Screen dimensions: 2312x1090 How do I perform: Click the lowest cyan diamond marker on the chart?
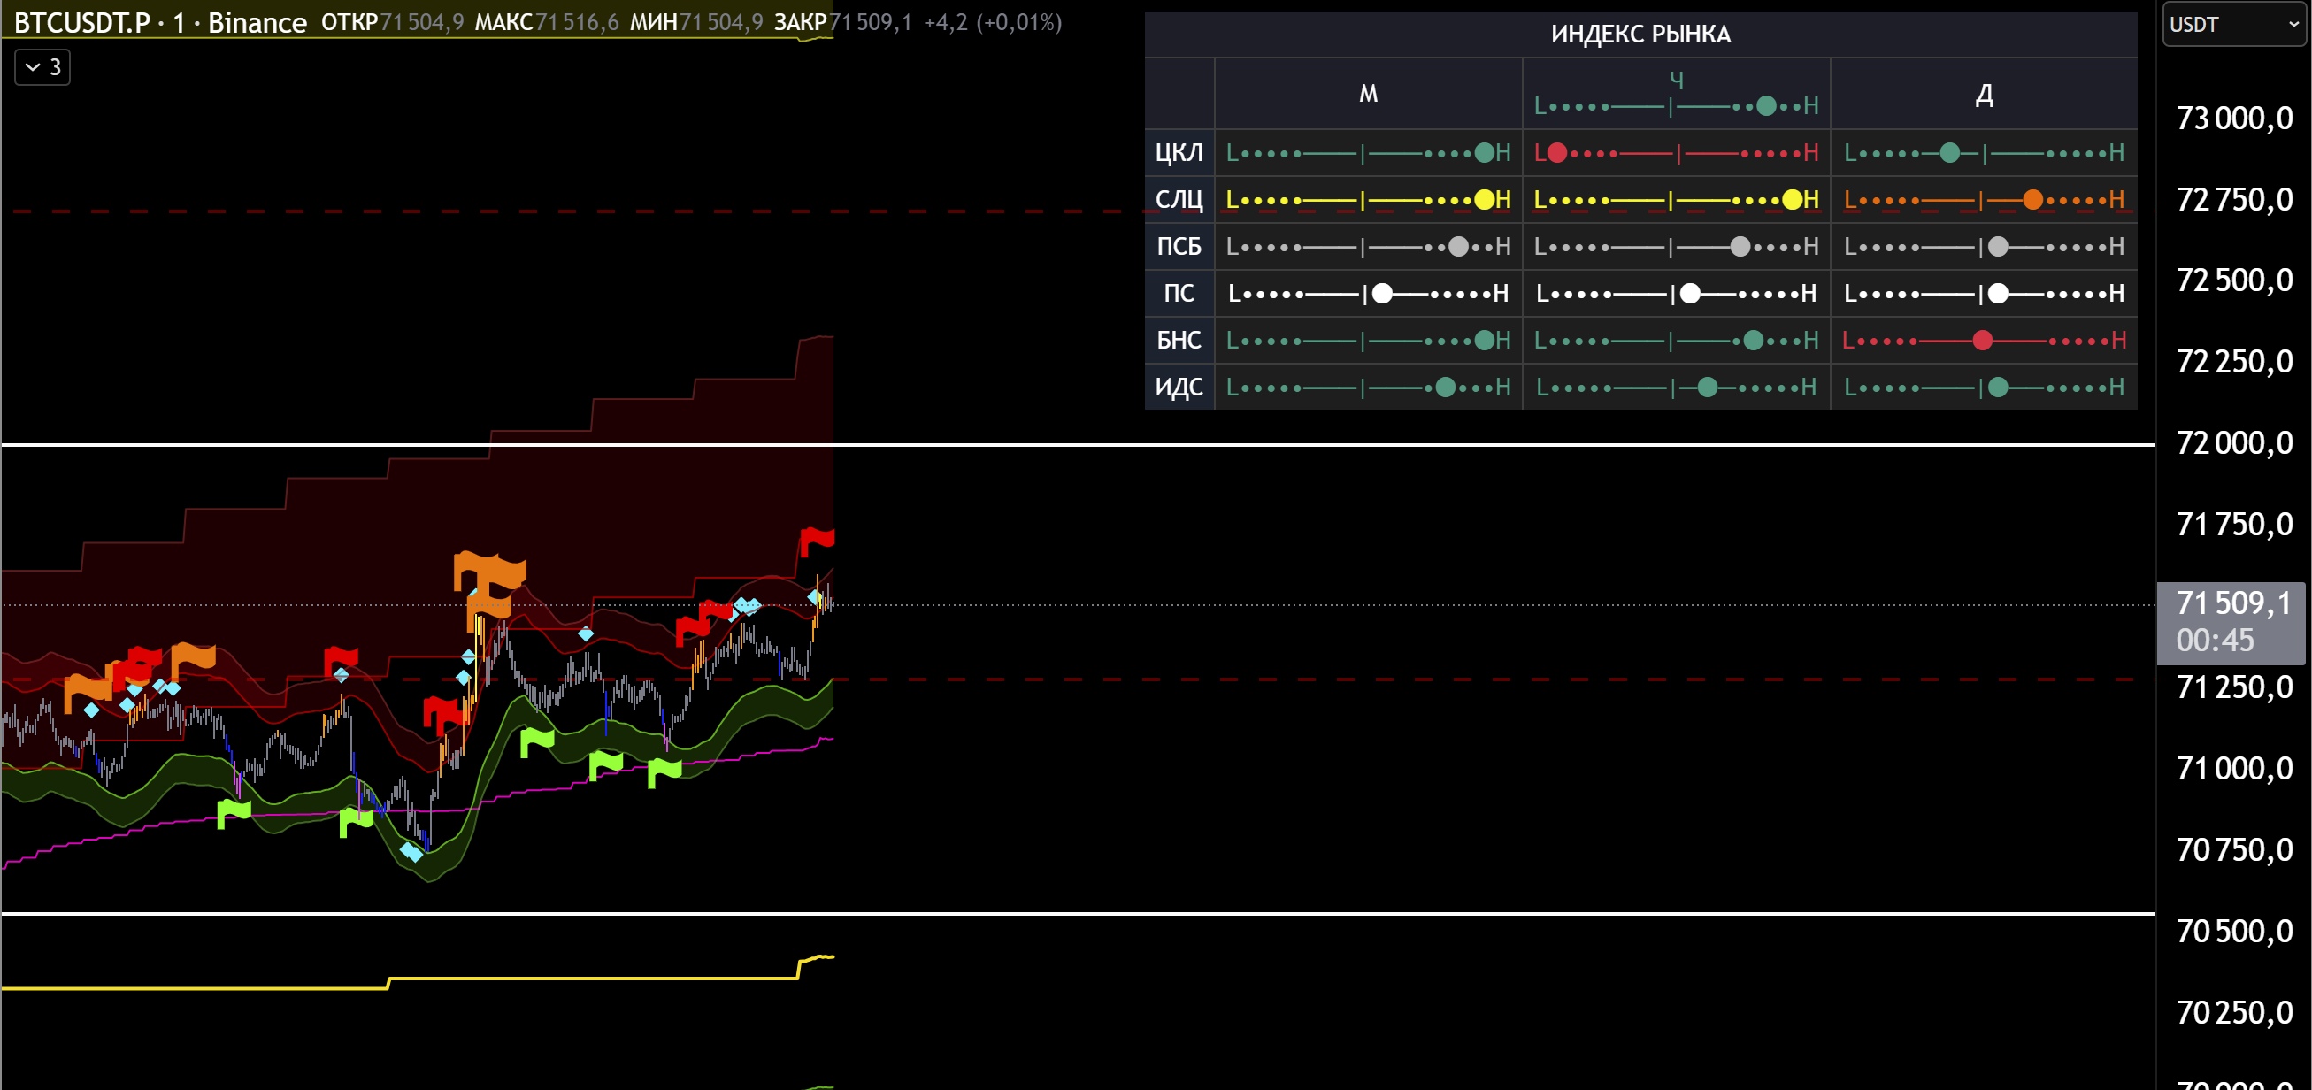pyautogui.click(x=412, y=851)
